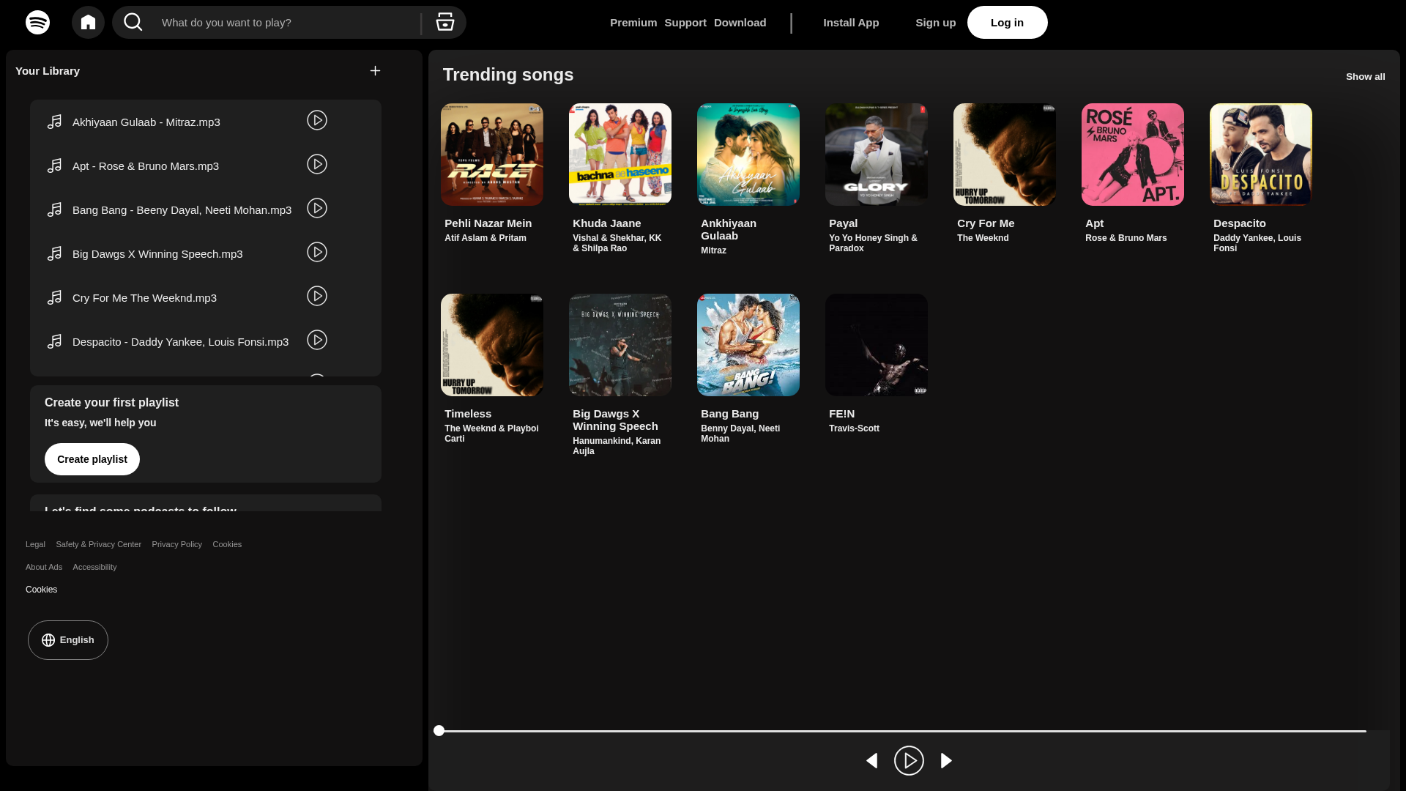The width and height of the screenshot is (1406, 791).
Task: Go to Home via house icon
Action: coord(88,22)
